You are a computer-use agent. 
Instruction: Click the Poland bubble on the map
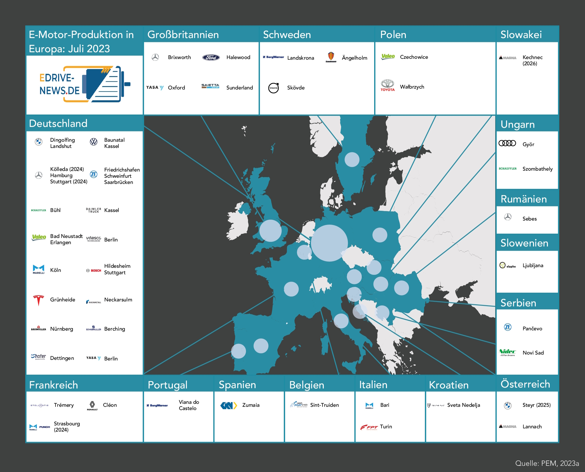(x=380, y=235)
